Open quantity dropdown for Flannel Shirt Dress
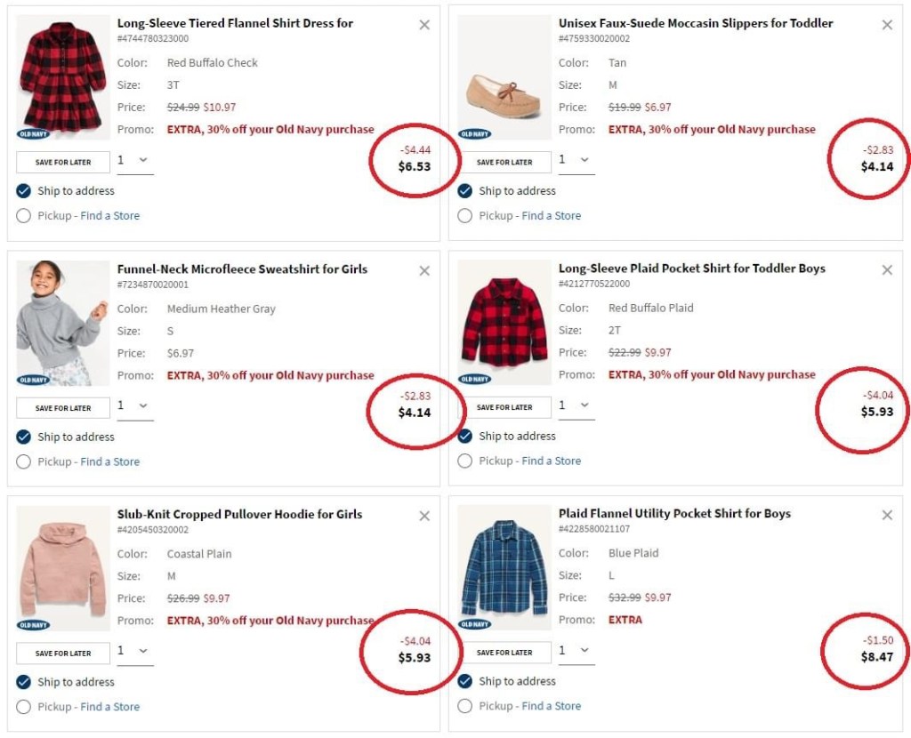This screenshot has height=738, width=911. pos(133,161)
